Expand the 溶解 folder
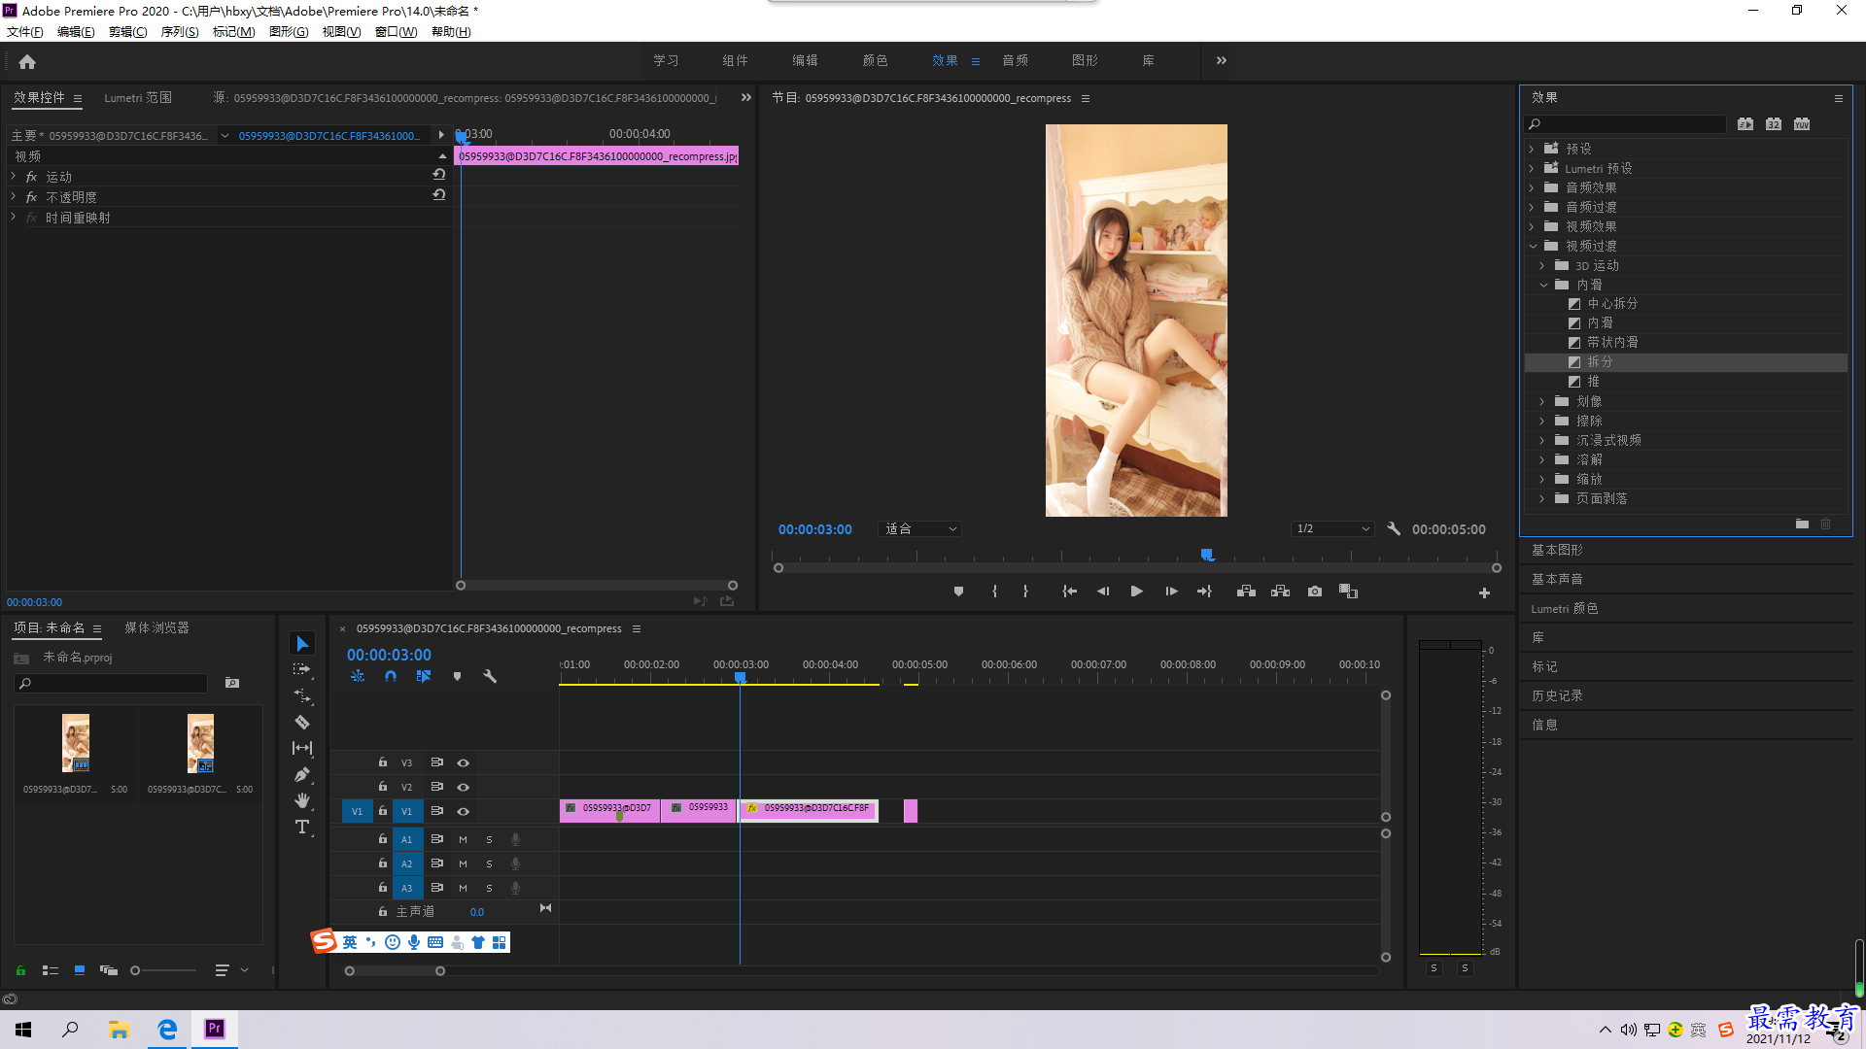The height and width of the screenshot is (1049, 1866). tap(1541, 460)
